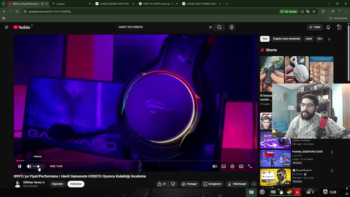Open the Créer create dropdown
The image size is (350, 197).
point(314,27)
